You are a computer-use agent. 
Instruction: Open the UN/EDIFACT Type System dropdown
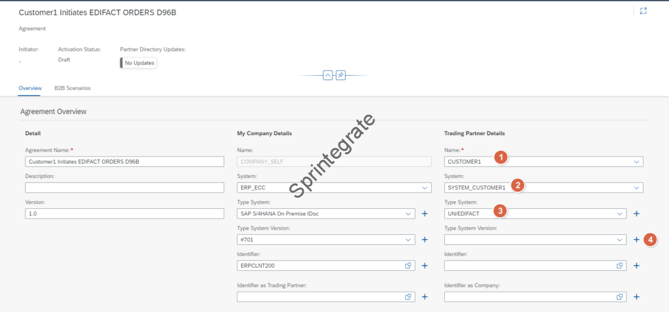coord(619,213)
